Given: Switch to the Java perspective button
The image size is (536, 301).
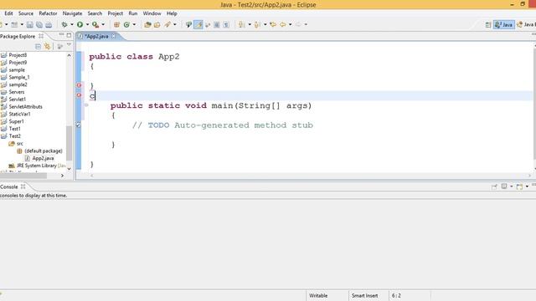Looking at the screenshot, I should [x=504, y=24].
